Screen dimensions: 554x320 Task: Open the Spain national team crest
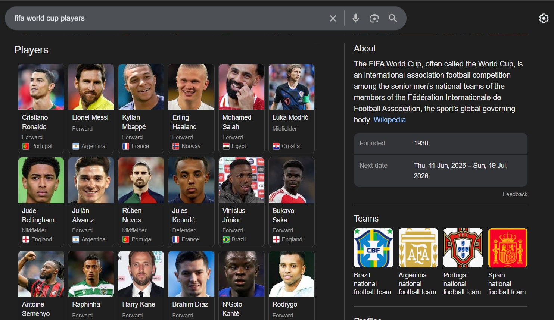[x=508, y=248]
